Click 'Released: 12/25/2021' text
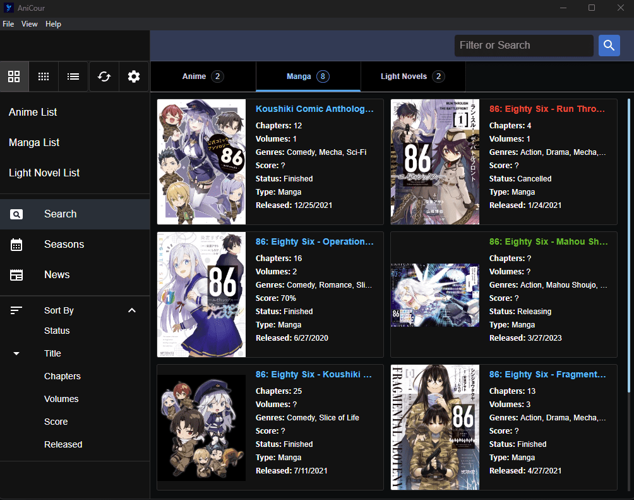Screen dimensions: 634x500 294,205
